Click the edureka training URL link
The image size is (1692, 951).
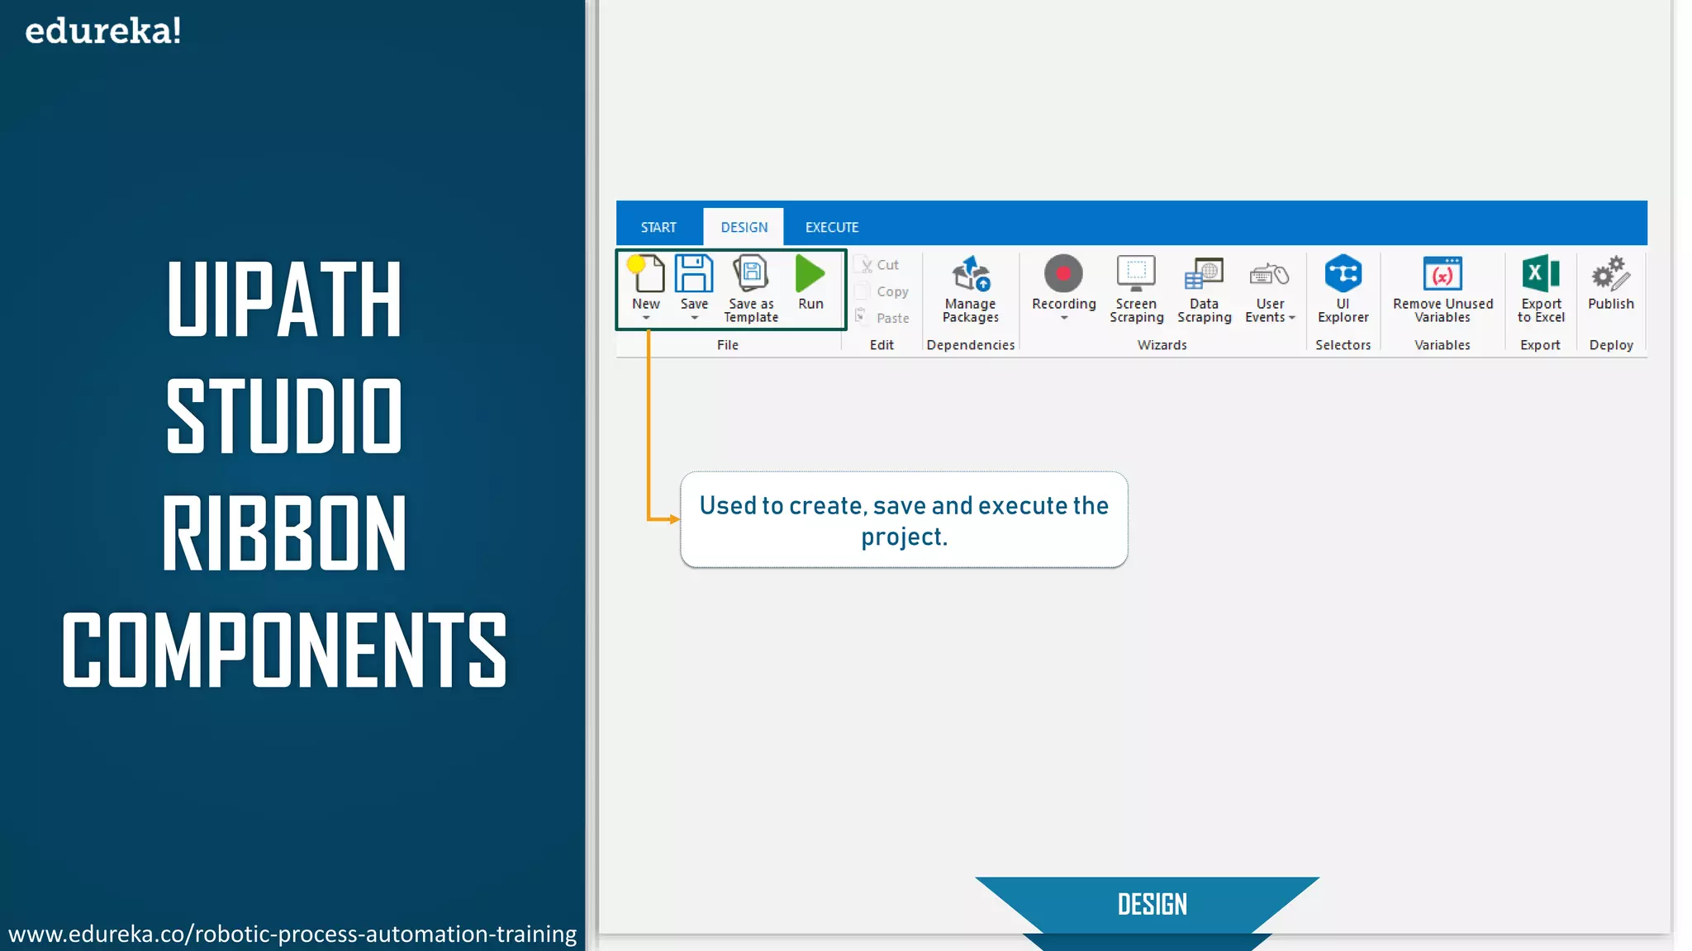tap(292, 934)
